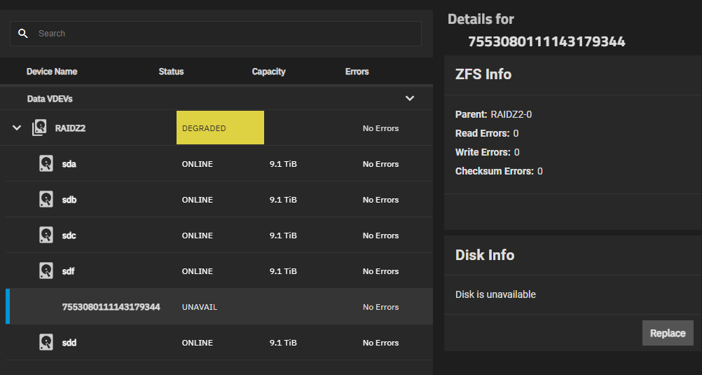Select the sdb device row
Image resolution: width=702 pixels, height=375 pixels.
click(x=219, y=199)
